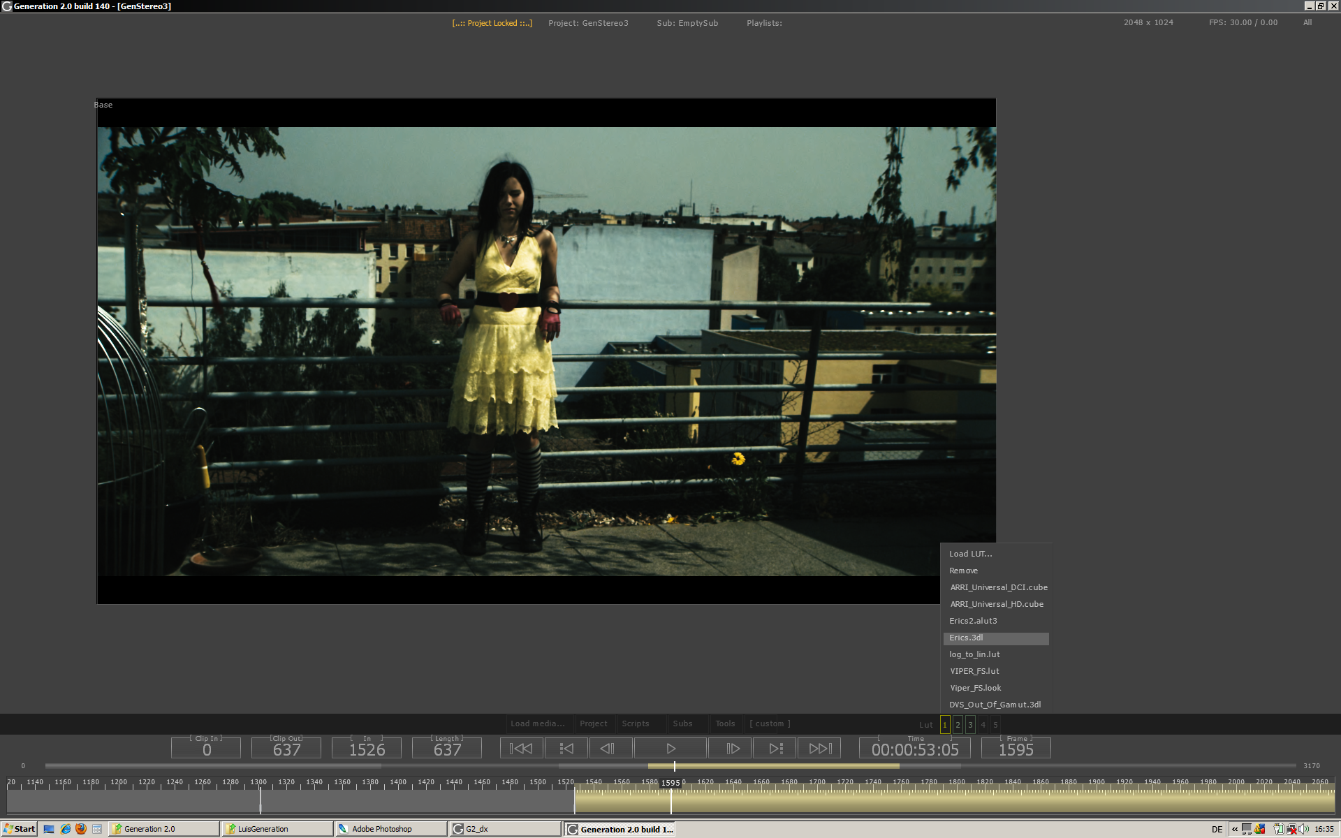Screen dimensions: 1341x838
Task: Jump to end of timeline
Action: pyautogui.click(x=819, y=749)
